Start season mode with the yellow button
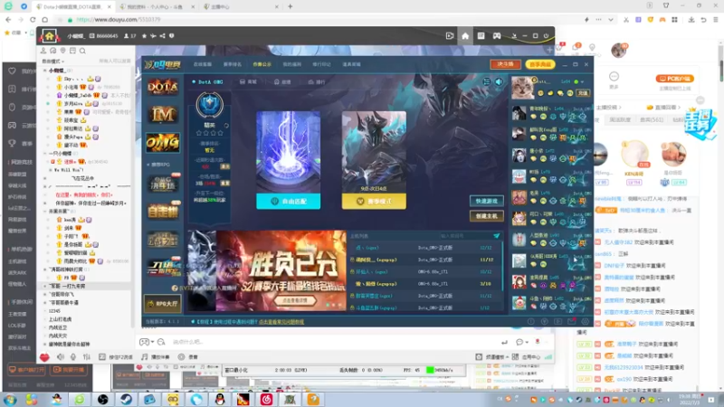The width and height of the screenshot is (724, 407). pos(374,201)
